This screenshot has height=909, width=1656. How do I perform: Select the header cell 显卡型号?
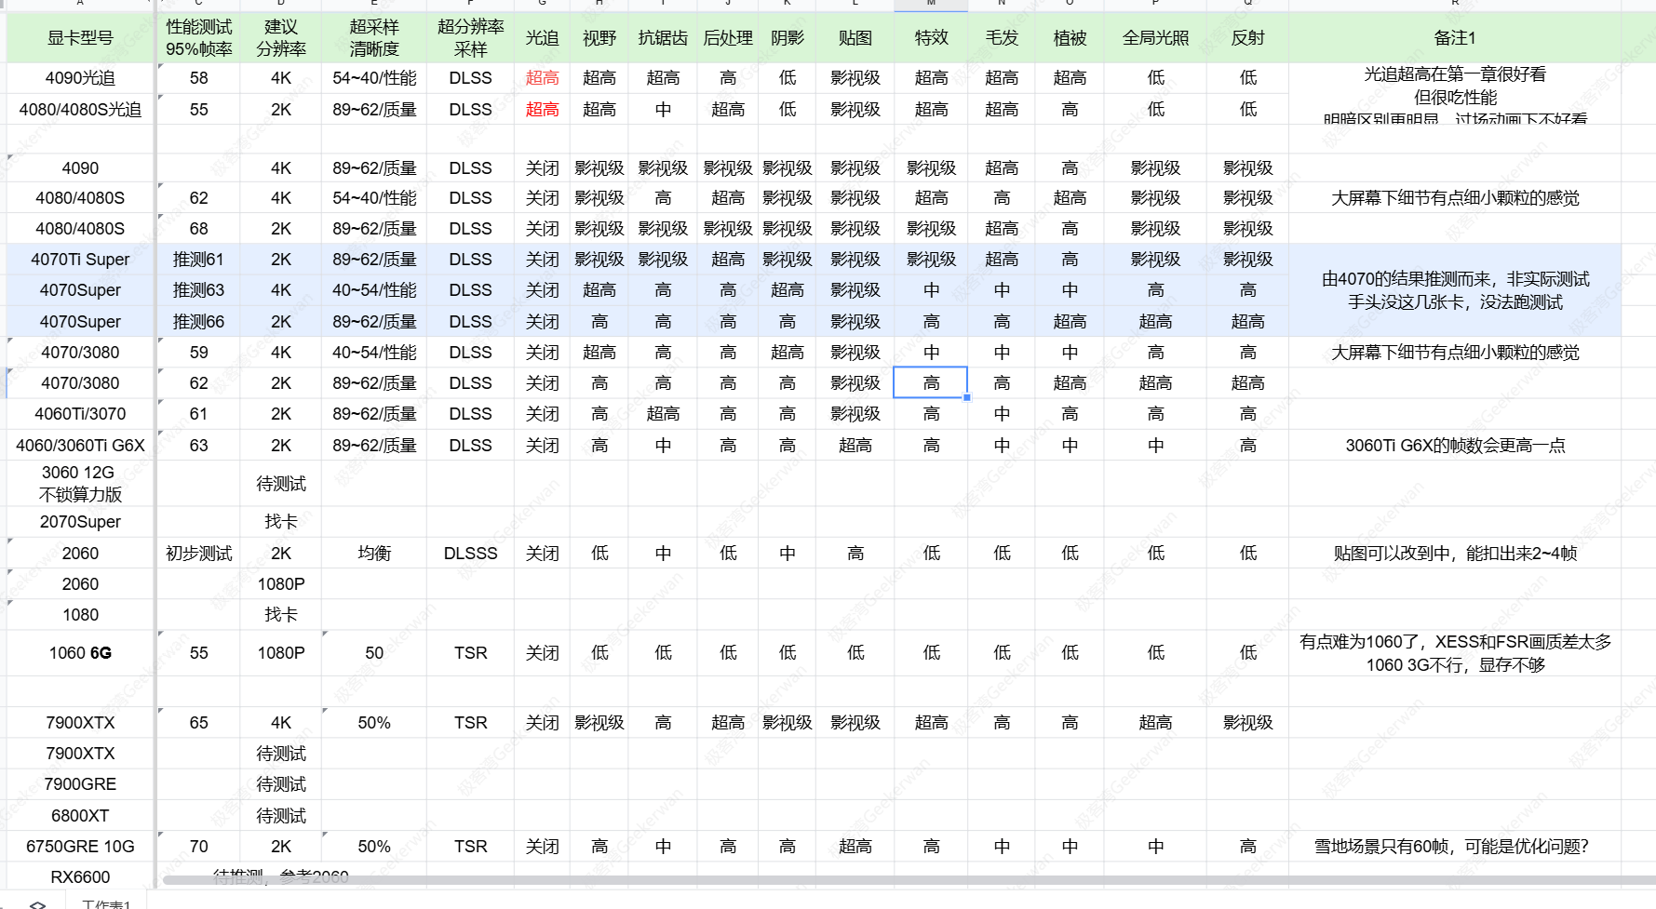point(80,37)
